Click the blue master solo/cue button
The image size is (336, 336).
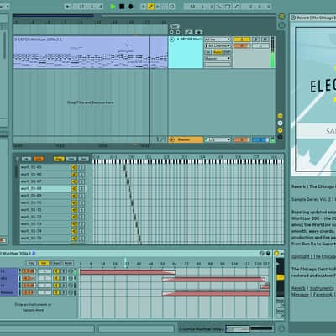(x=260, y=139)
